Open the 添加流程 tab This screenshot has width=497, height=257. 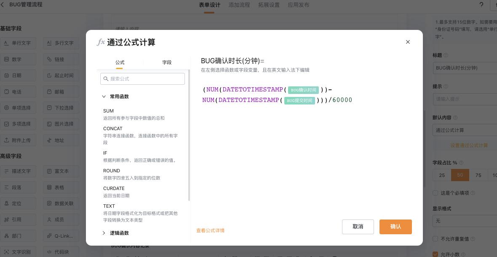pos(239,5)
